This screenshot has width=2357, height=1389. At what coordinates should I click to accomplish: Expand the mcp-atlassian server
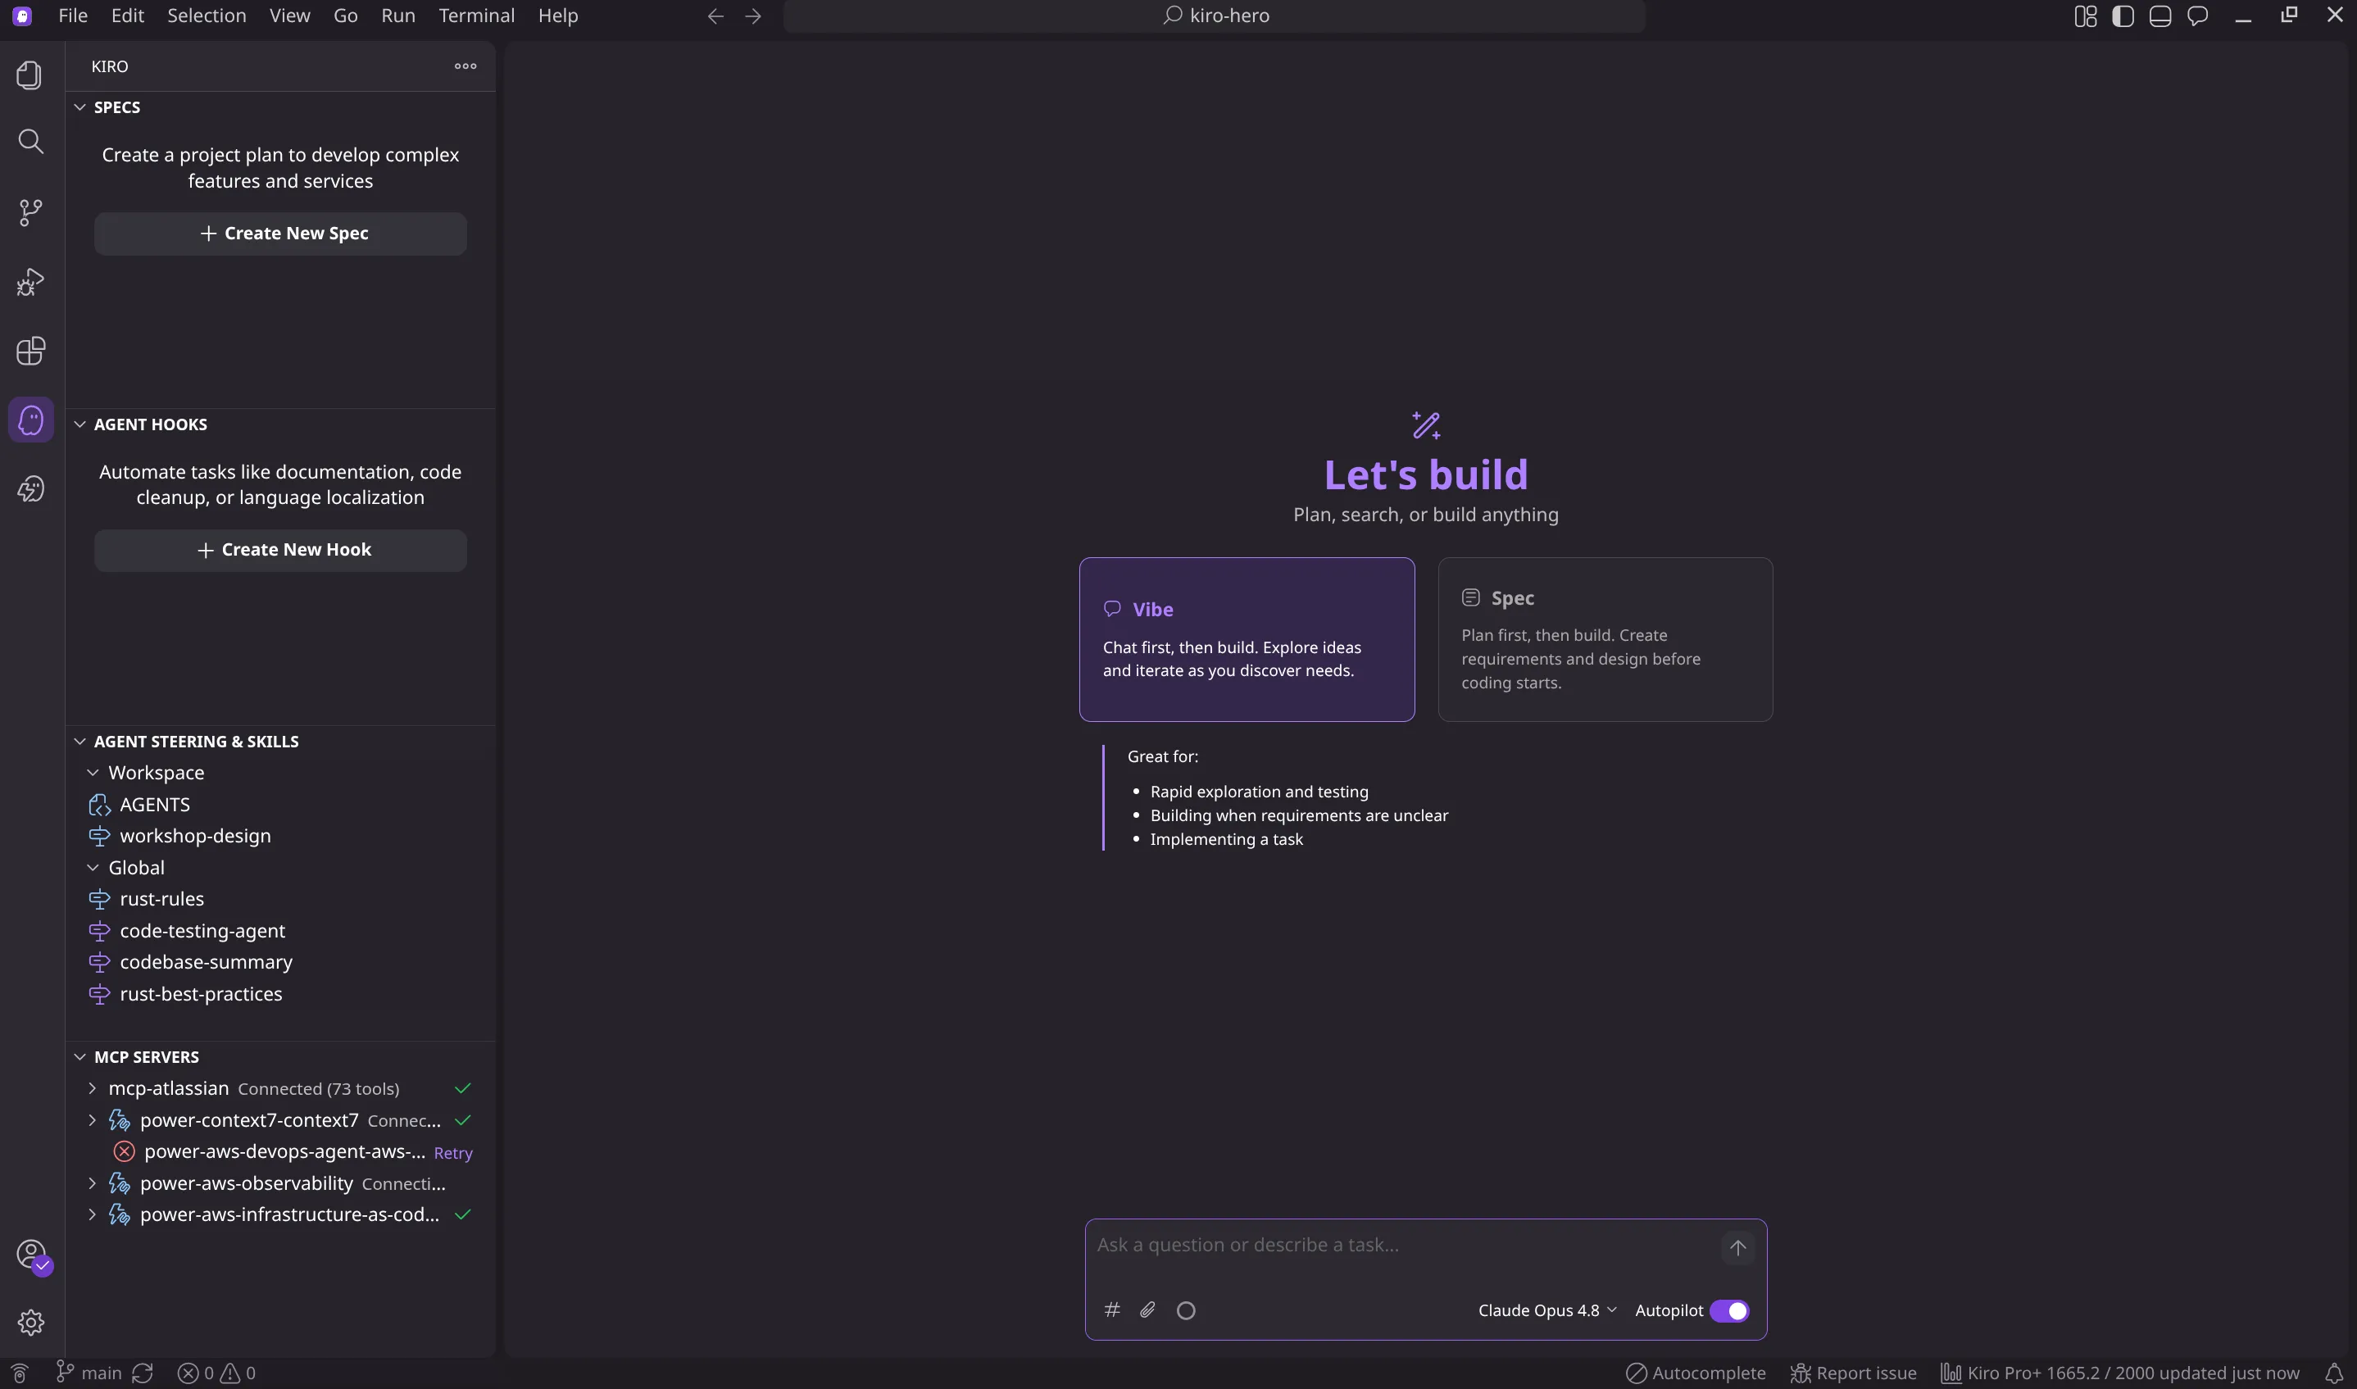92,1088
